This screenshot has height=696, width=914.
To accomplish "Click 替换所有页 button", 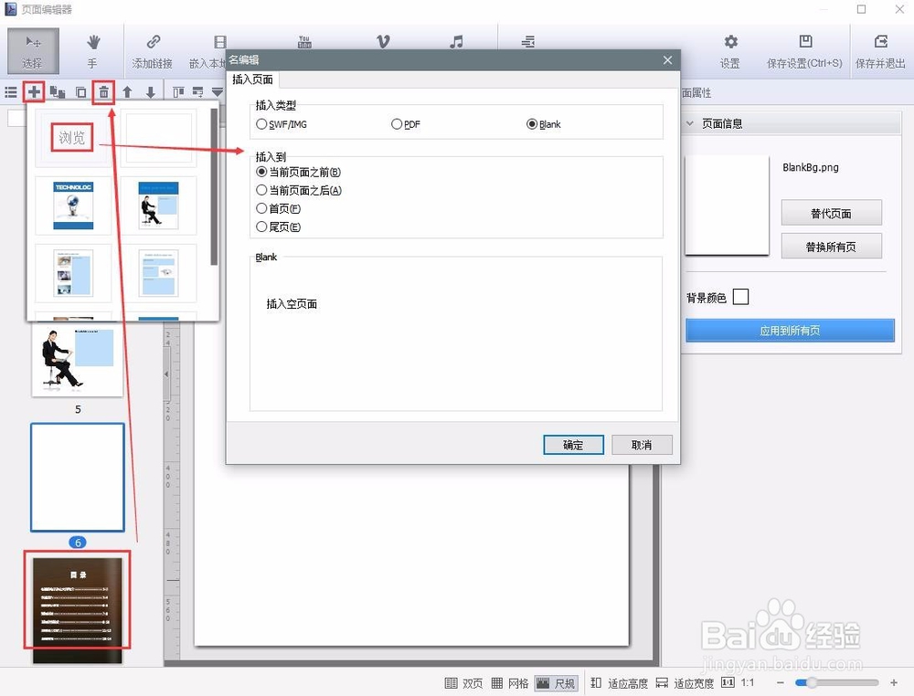I will tap(831, 247).
